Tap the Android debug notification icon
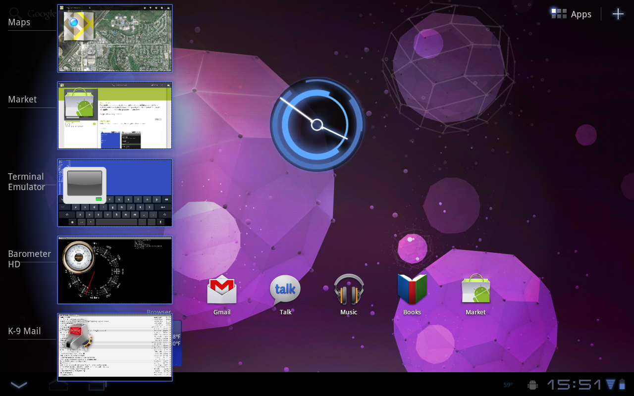634x396 pixels. point(533,385)
